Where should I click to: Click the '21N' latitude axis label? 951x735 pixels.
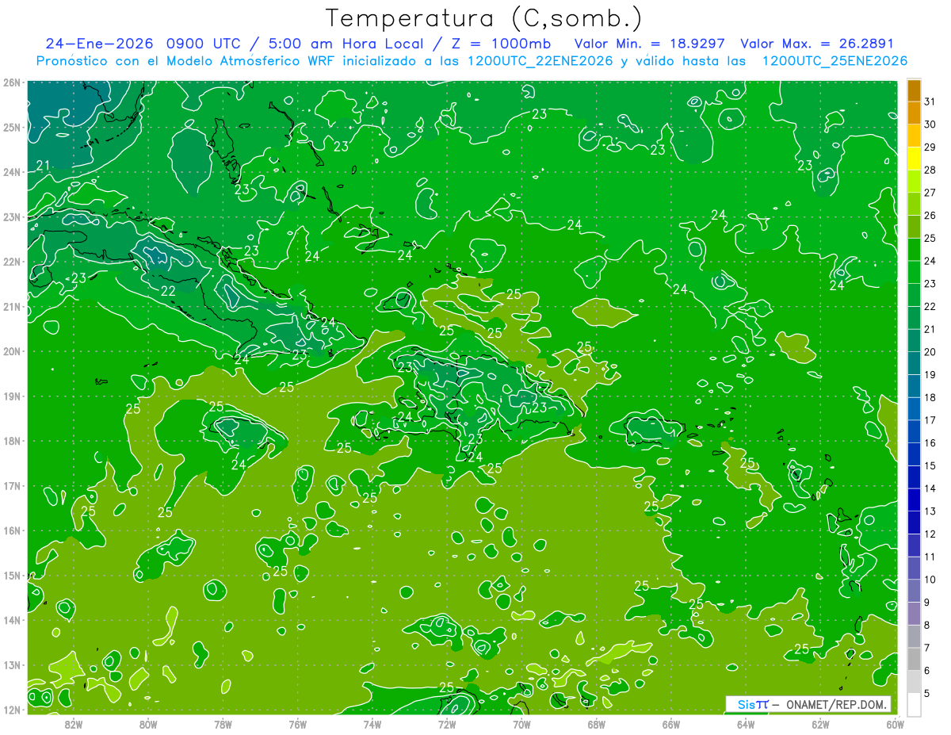point(12,306)
